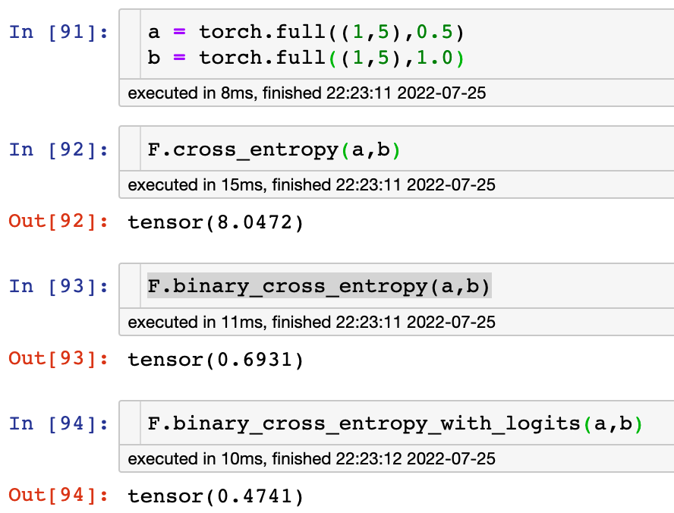Click into the binary_cross_entropy_with_logits code cell
Image resolution: width=674 pixels, height=513 pixels.
coord(395,423)
